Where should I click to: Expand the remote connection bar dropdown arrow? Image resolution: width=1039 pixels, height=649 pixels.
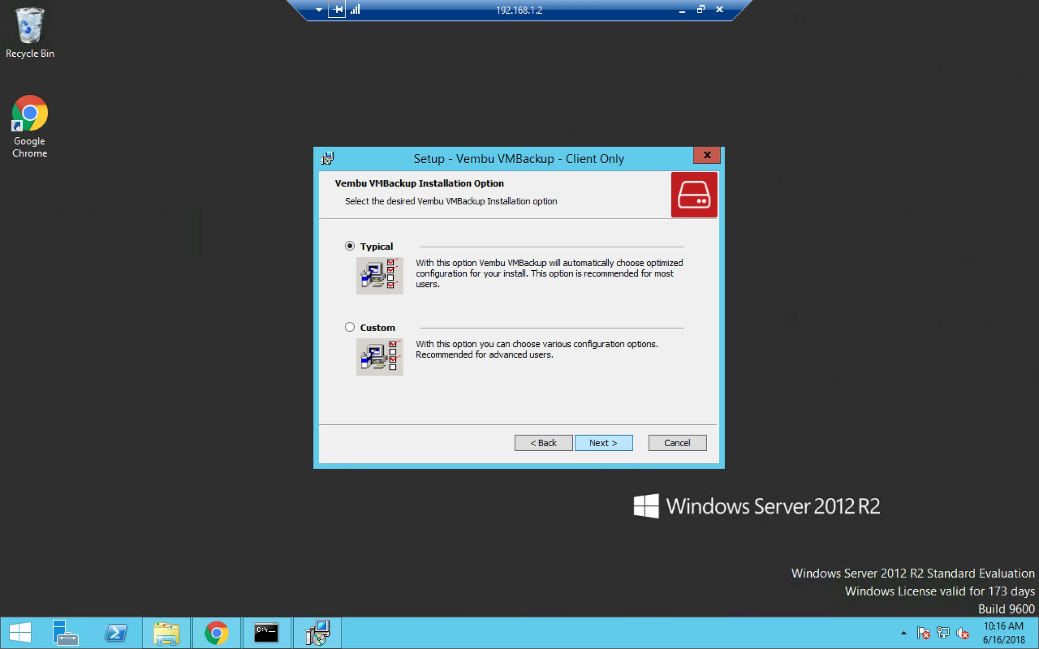[x=319, y=10]
